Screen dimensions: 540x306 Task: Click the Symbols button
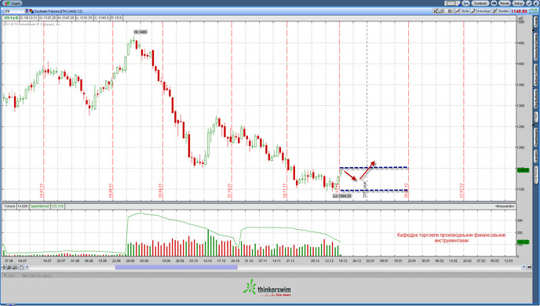click(x=480, y=3)
